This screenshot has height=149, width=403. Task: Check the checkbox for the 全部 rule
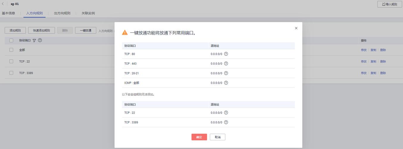pyautogui.click(x=11, y=50)
